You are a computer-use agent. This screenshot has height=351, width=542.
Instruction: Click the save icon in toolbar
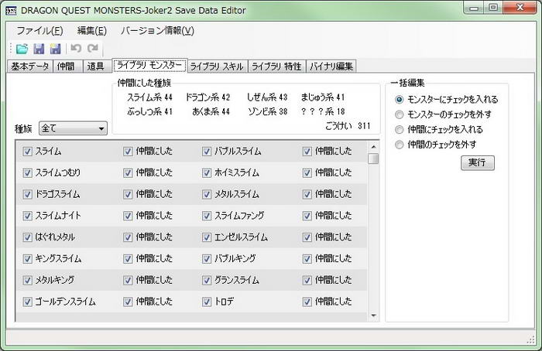[x=39, y=49]
